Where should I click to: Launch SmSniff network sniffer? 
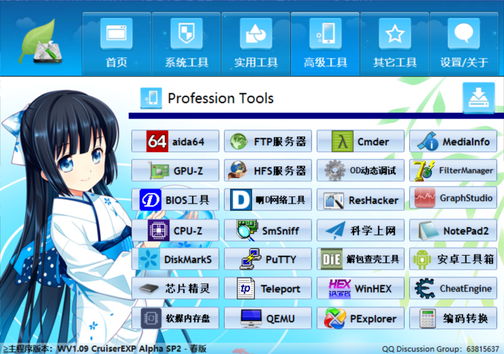268,230
